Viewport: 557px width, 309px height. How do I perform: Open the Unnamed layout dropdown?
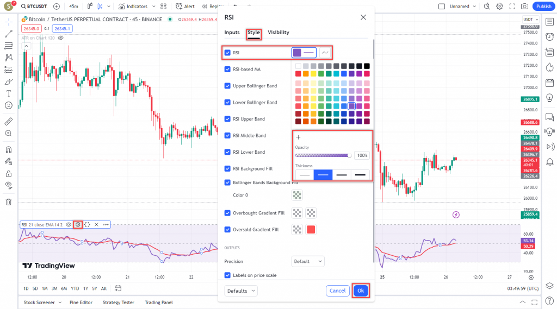[x=462, y=7]
